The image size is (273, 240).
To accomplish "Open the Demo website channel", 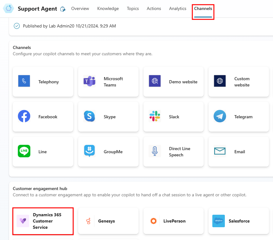I will click(x=174, y=81).
